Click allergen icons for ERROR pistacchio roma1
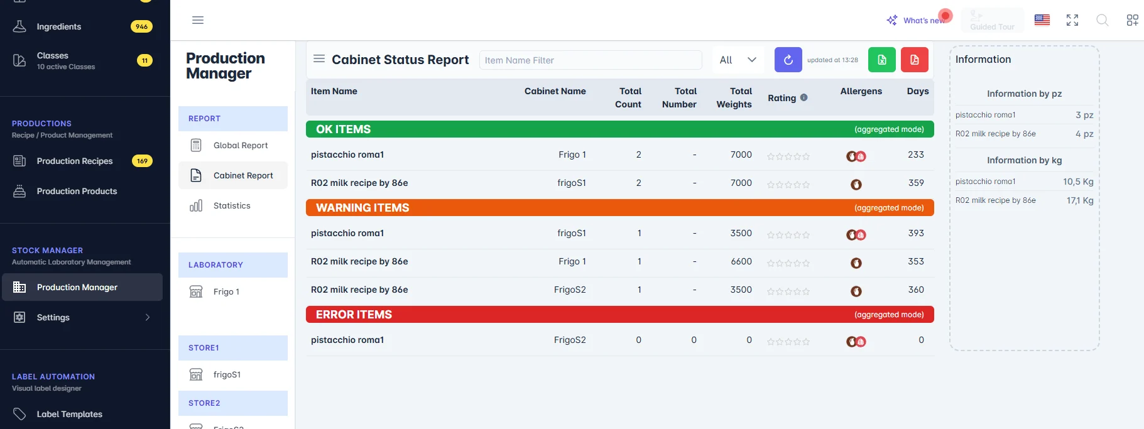This screenshot has height=429, width=1144. click(x=856, y=342)
